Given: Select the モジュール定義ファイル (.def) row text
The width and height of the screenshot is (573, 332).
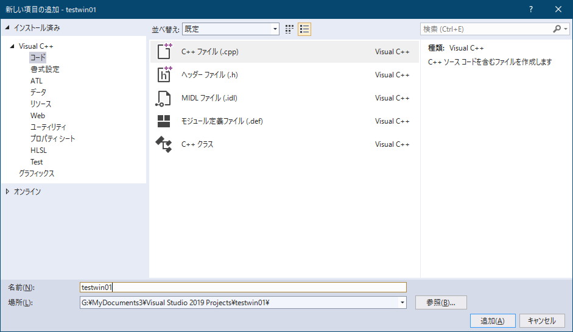Looking at the screenshot, I should [x=222, y=121].
